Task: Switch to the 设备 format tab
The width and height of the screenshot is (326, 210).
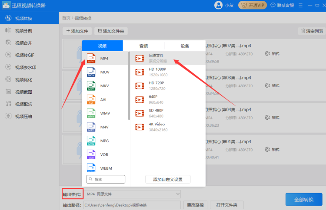Action: [x=185, y=46]
